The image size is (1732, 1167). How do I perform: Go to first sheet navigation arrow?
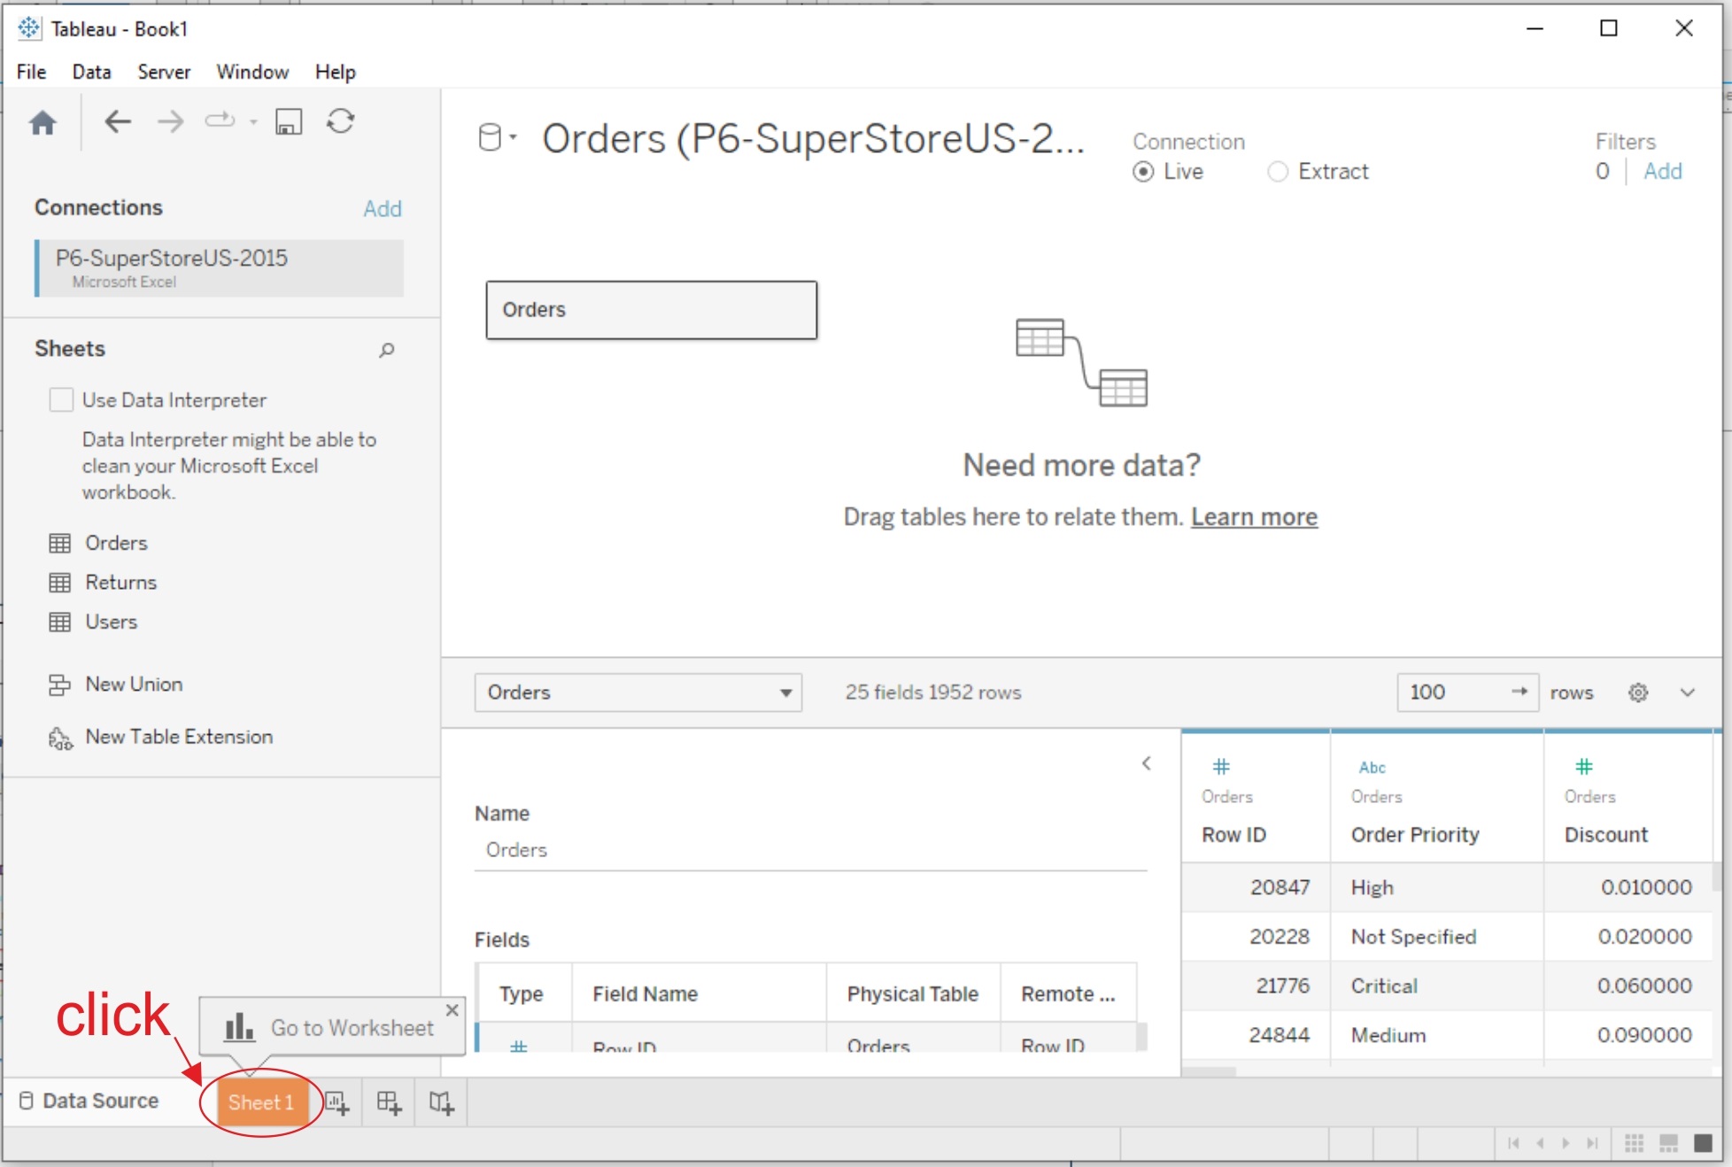(1513, 1143)
